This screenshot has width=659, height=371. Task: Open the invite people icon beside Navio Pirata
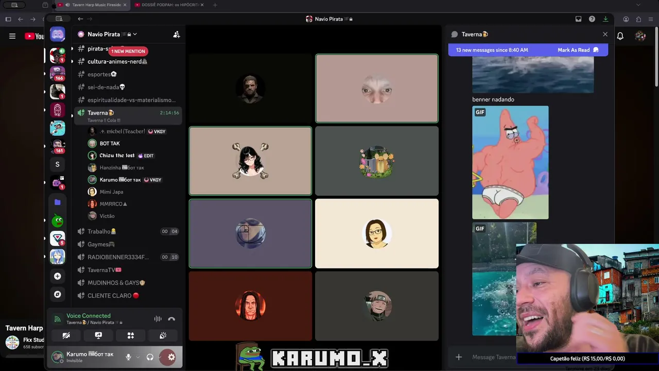pyautogui.click(x=177, y=35)
